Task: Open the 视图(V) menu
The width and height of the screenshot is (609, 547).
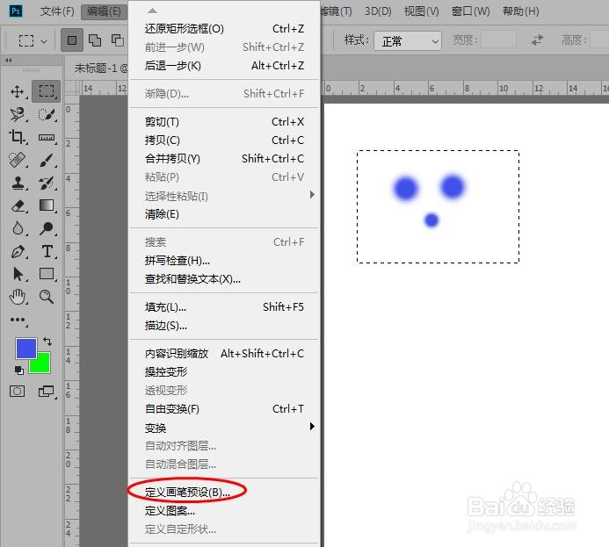Action: tap(422, 11)
